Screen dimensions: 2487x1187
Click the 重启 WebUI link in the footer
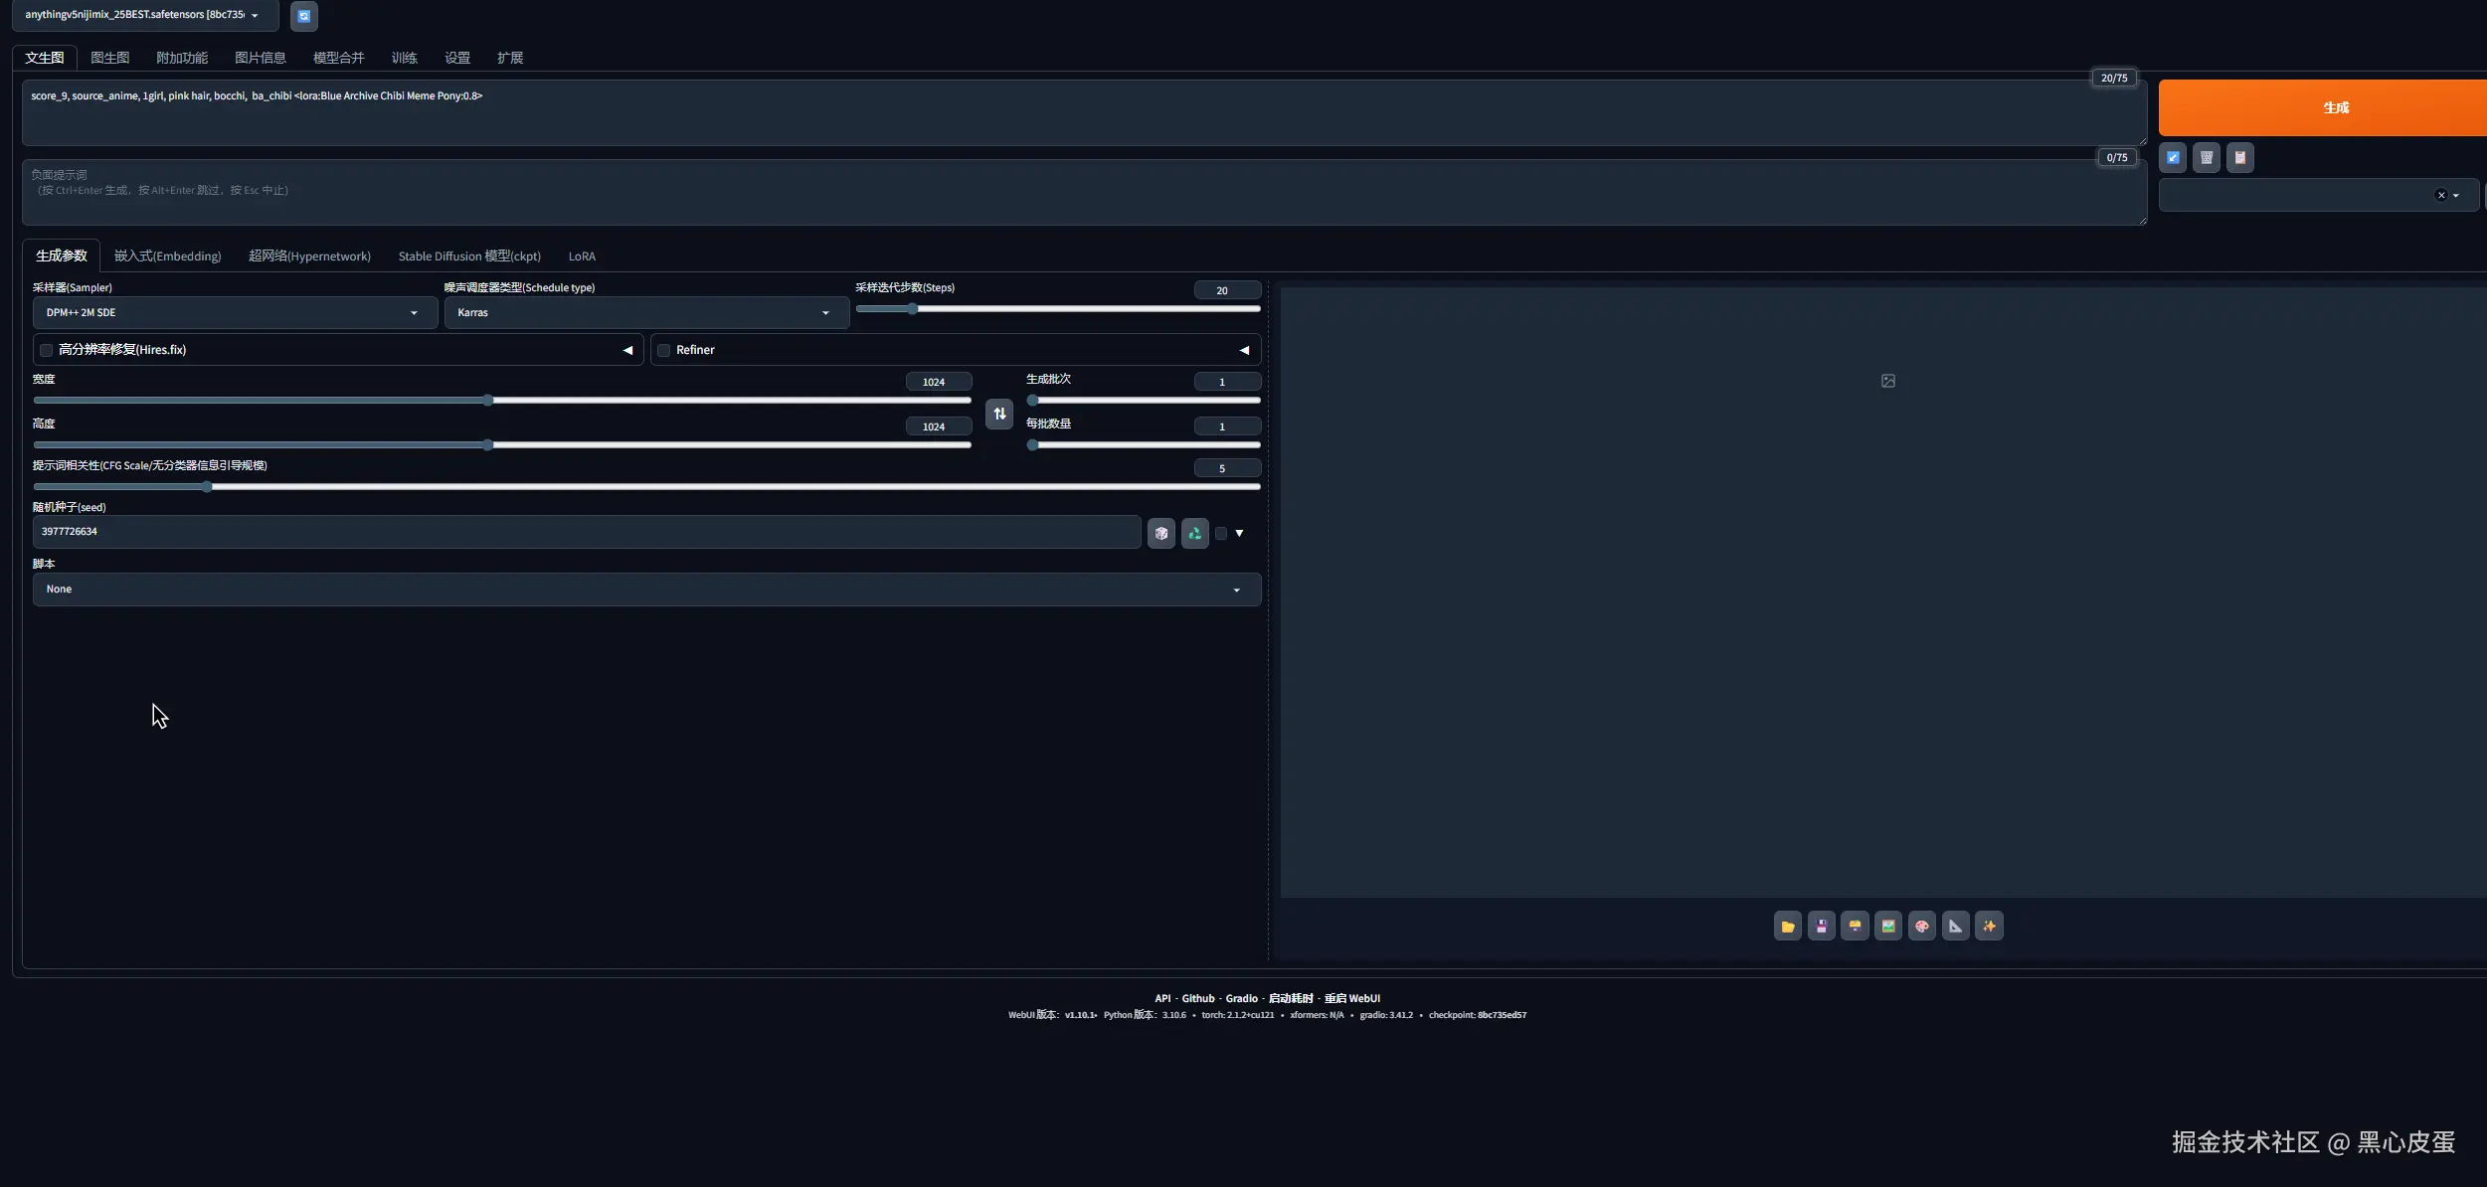1351,998
